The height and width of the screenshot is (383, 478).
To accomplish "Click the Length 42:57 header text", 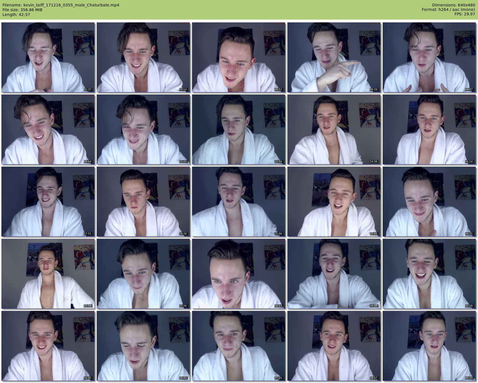I will (x=16, y=15).
